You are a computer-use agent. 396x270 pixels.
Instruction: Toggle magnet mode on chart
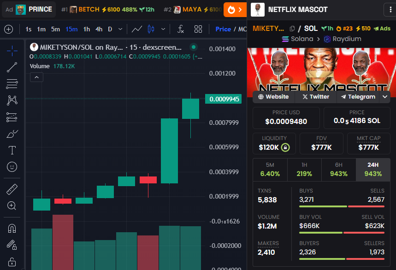[12, 229]
